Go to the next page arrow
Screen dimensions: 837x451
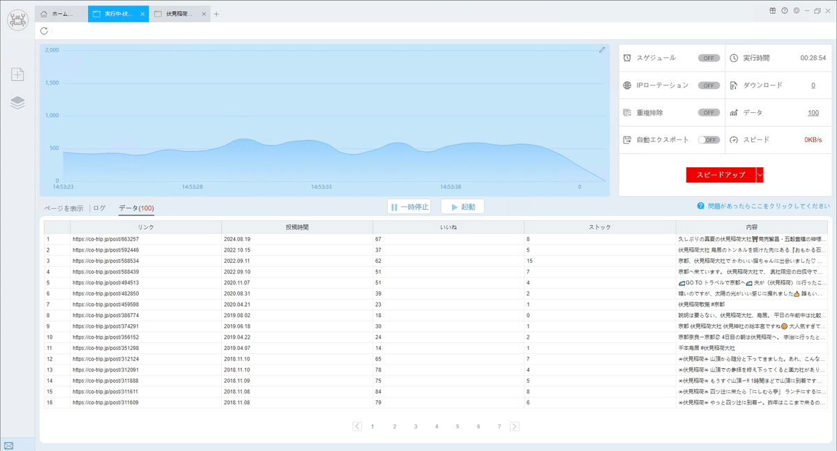(x=515, y=426)
